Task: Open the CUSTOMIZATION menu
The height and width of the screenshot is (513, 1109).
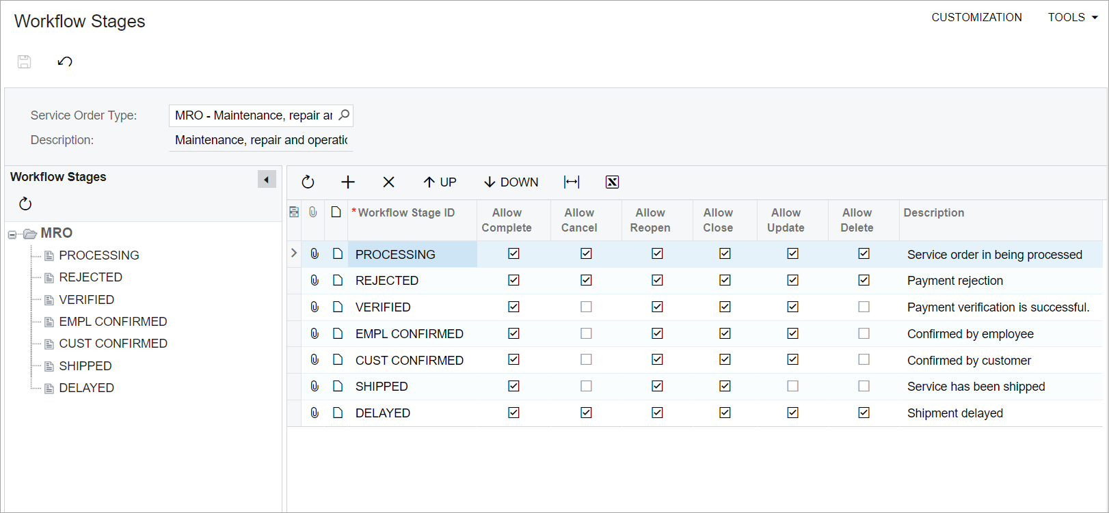Action: coord(976,17)
